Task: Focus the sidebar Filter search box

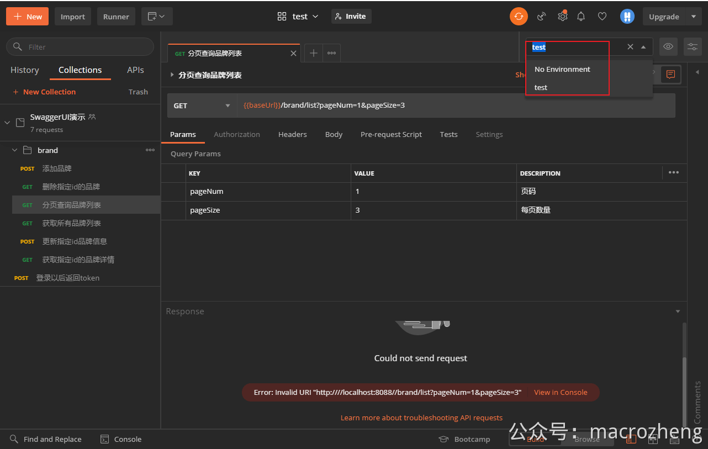Action: tap(80, 47)
